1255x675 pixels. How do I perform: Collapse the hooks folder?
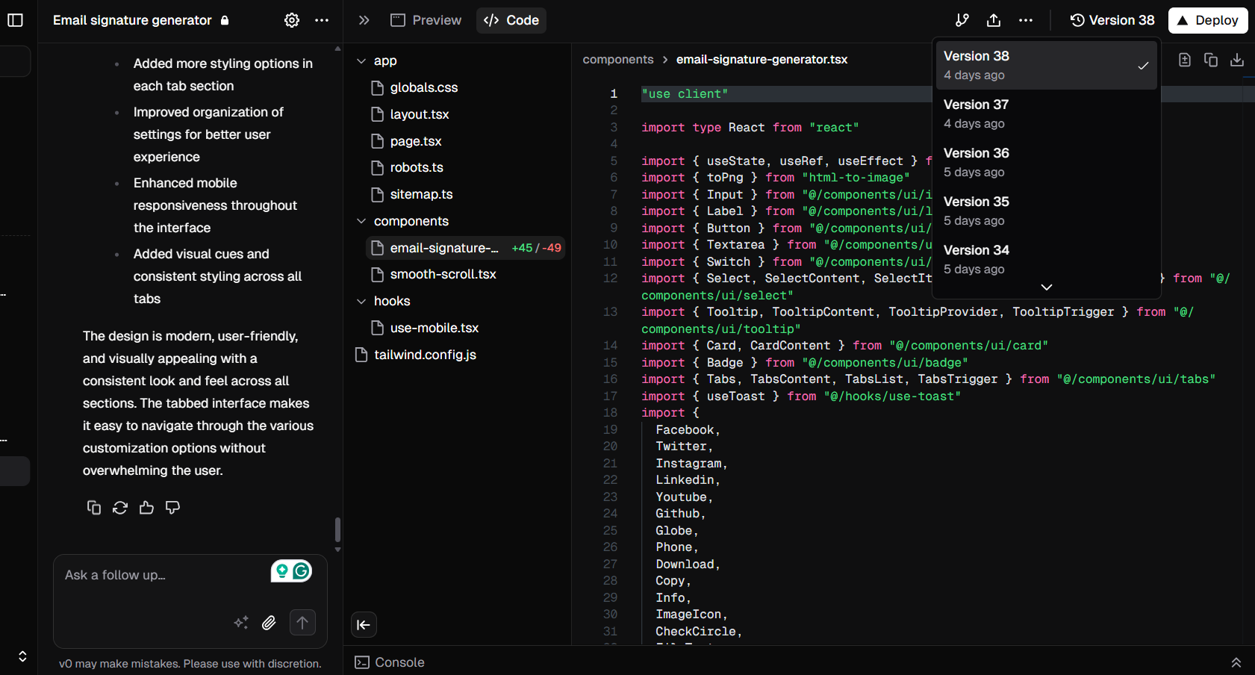pos(384,301)
